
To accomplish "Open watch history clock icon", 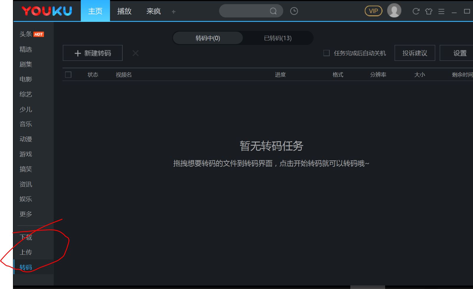I will pos(294,11).
